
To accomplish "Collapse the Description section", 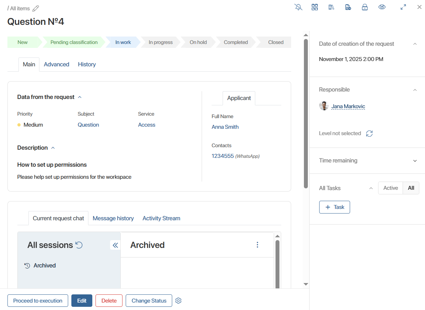I will point(53,148).
